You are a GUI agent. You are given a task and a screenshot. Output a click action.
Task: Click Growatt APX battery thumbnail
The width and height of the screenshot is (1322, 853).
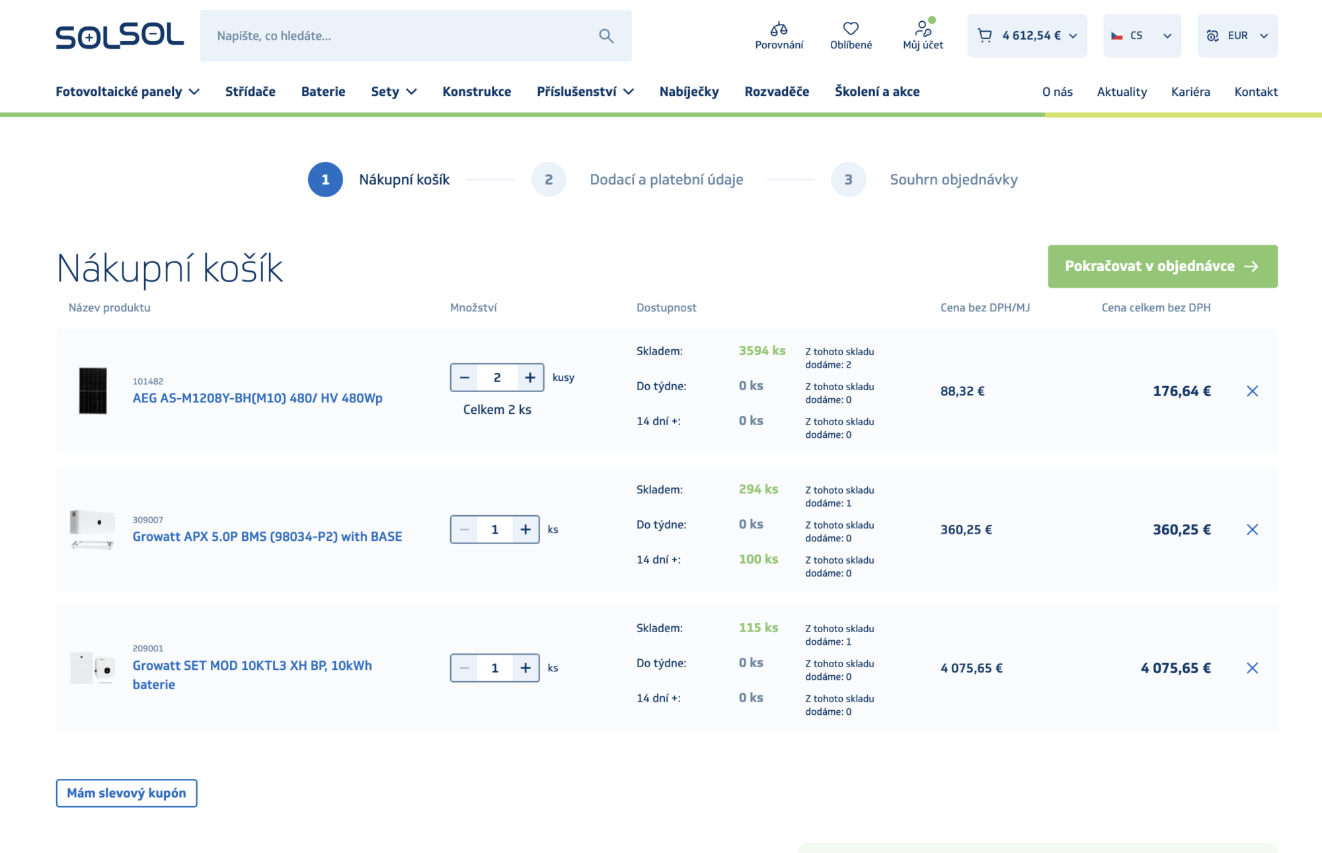[x=93, y=529]
